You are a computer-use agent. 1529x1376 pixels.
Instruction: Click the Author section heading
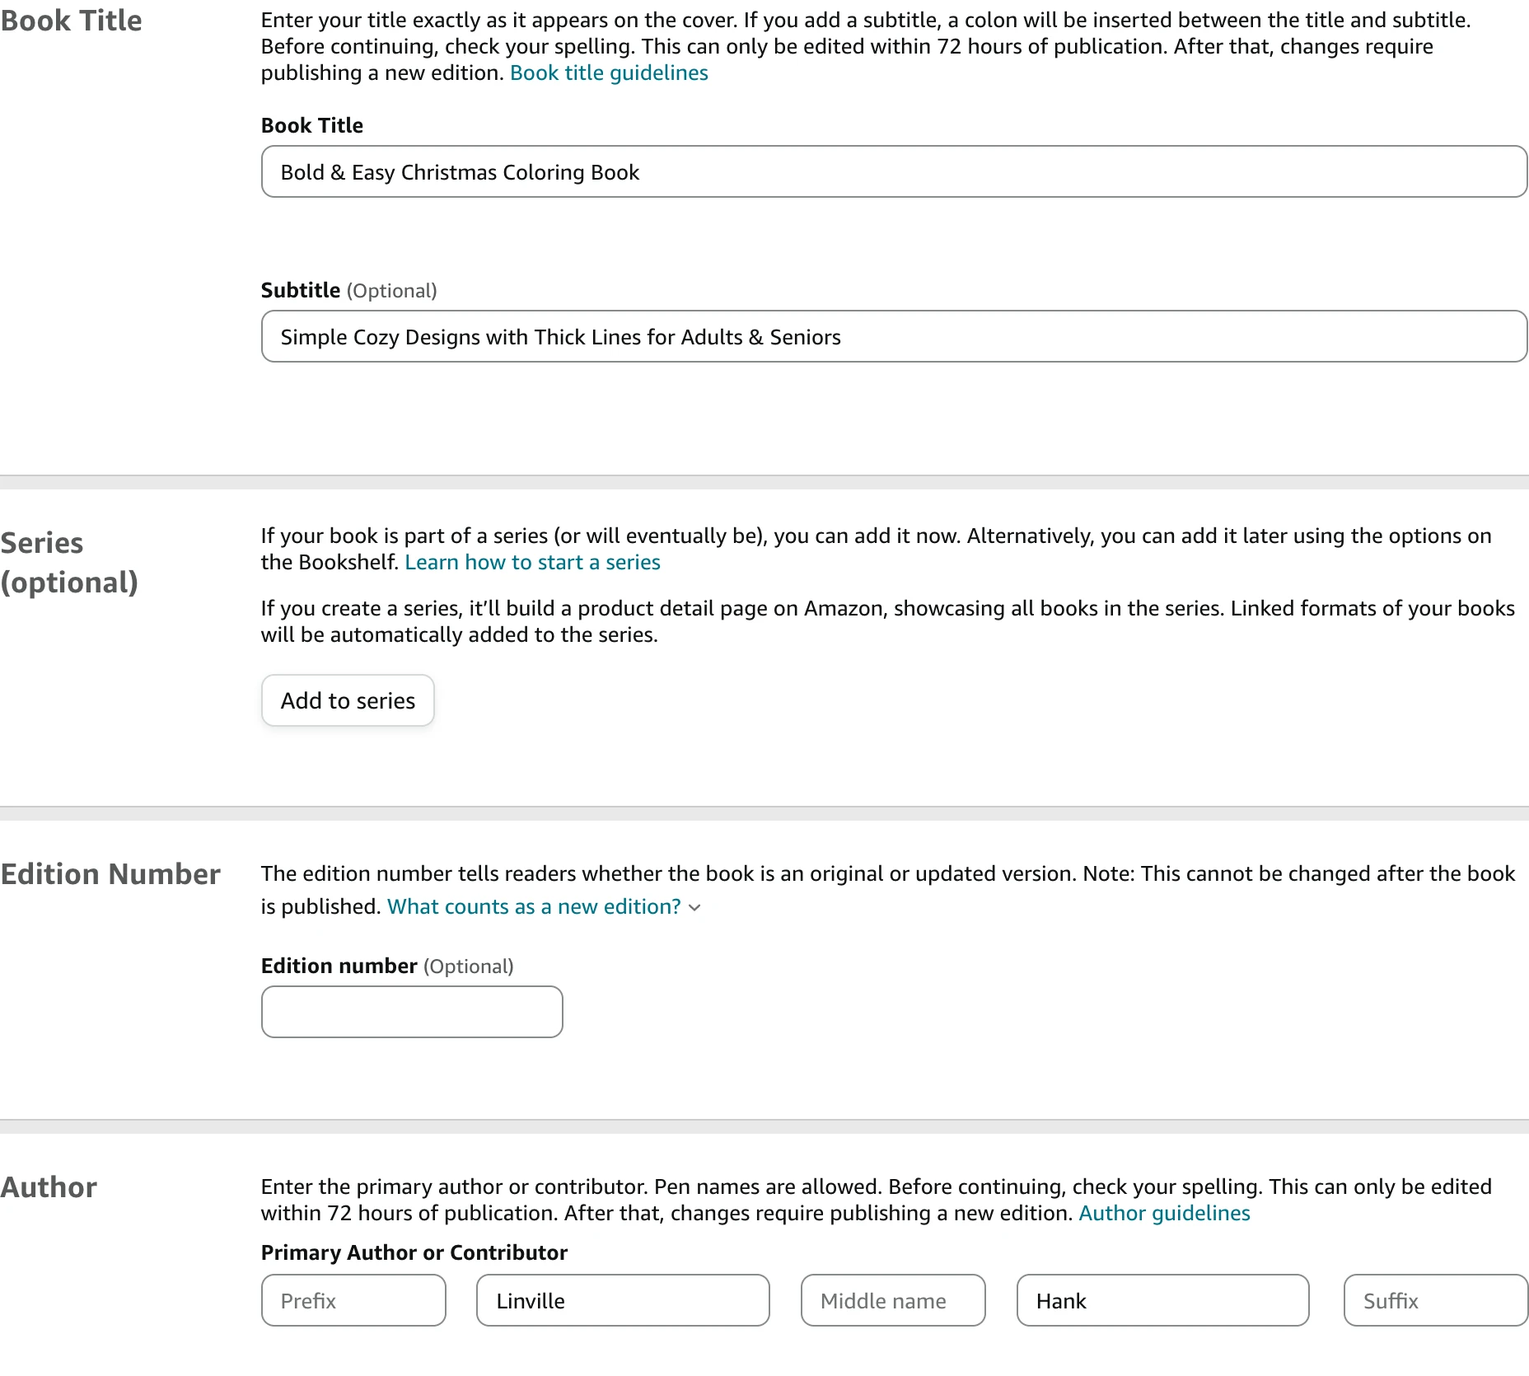click(49, 1186)
